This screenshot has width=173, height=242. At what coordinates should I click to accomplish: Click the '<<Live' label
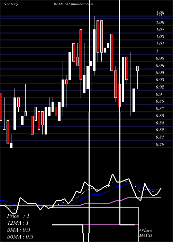point(146,231)
